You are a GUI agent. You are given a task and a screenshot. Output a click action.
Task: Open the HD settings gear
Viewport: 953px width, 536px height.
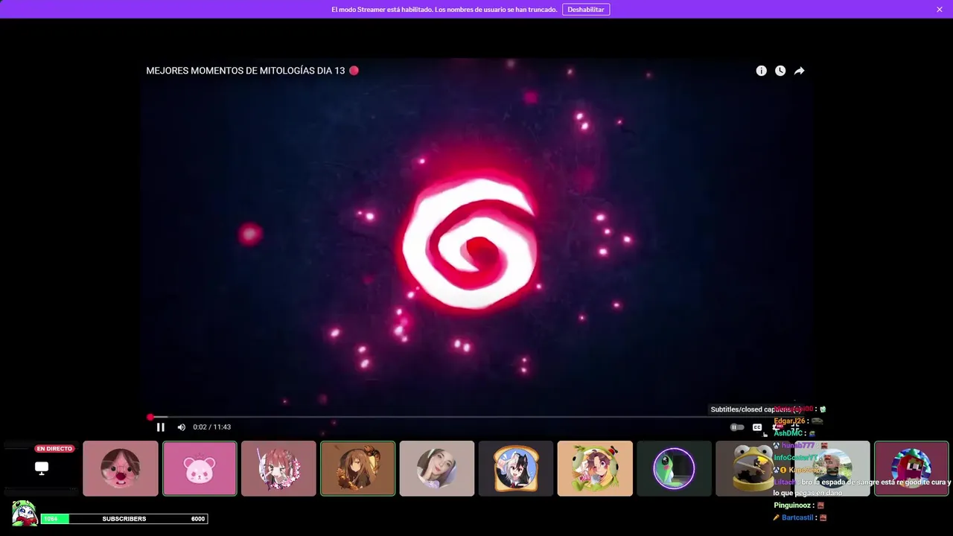[x=777, y=427]
